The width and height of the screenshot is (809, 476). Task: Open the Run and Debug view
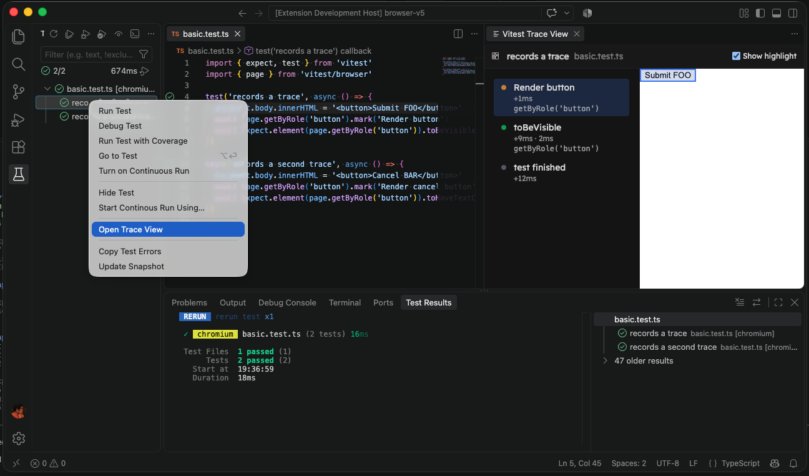[x=19, y=120]
